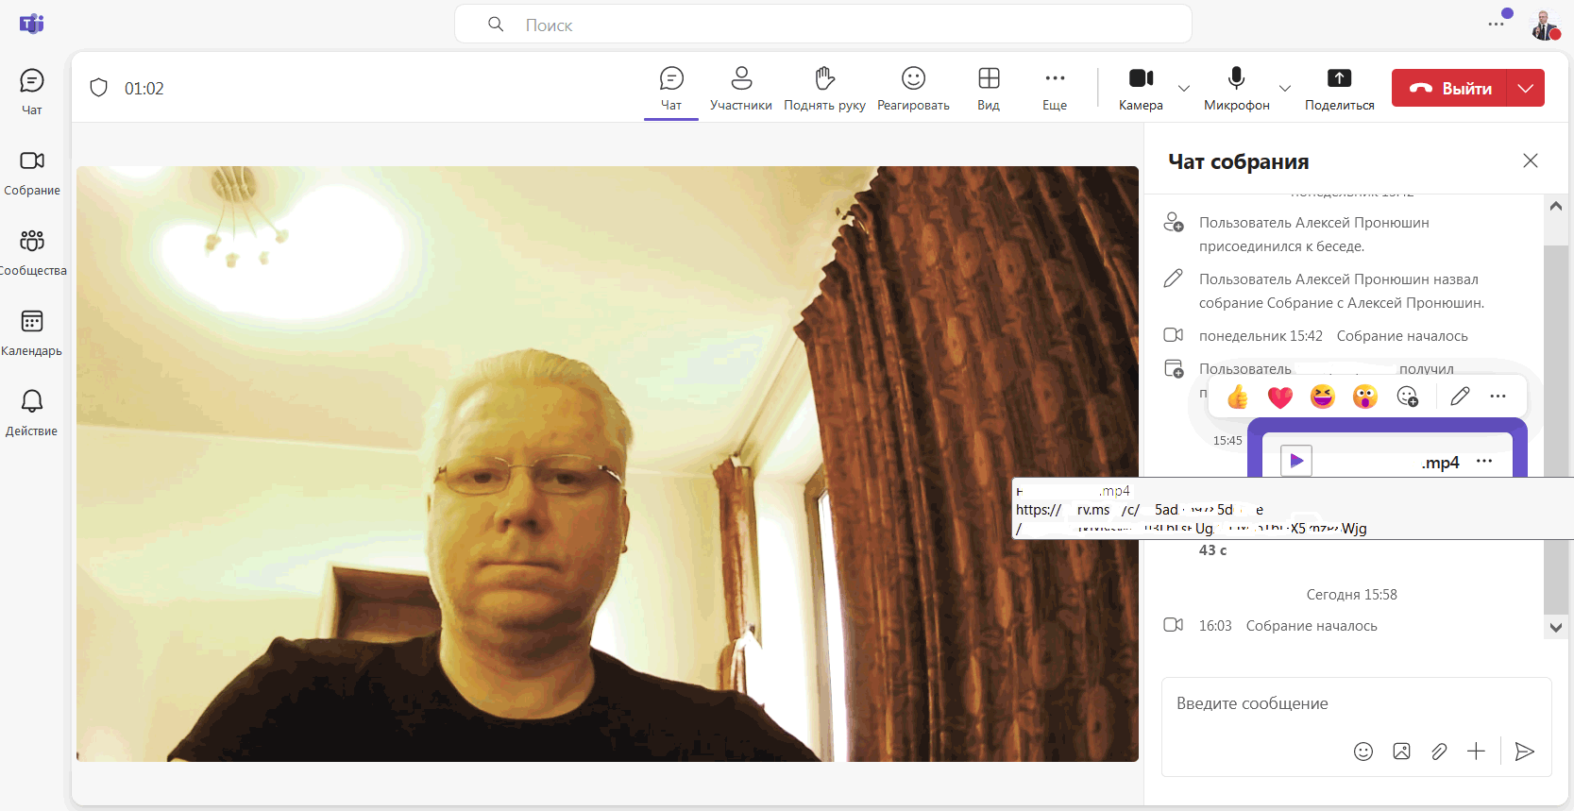Open the Participants (Участники) panel
This screenshot has width=1574, height=811.
[741, 89]
